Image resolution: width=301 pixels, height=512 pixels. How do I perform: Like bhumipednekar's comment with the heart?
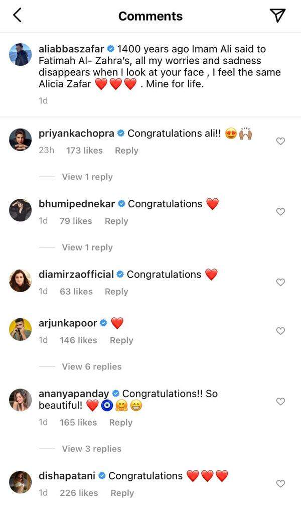click(281, 212)
